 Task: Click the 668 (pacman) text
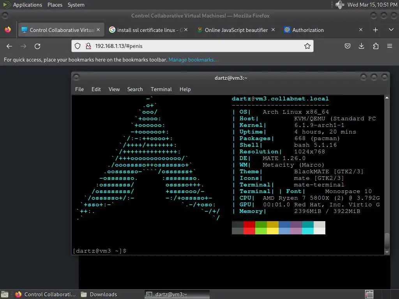[x=317, y=138]
